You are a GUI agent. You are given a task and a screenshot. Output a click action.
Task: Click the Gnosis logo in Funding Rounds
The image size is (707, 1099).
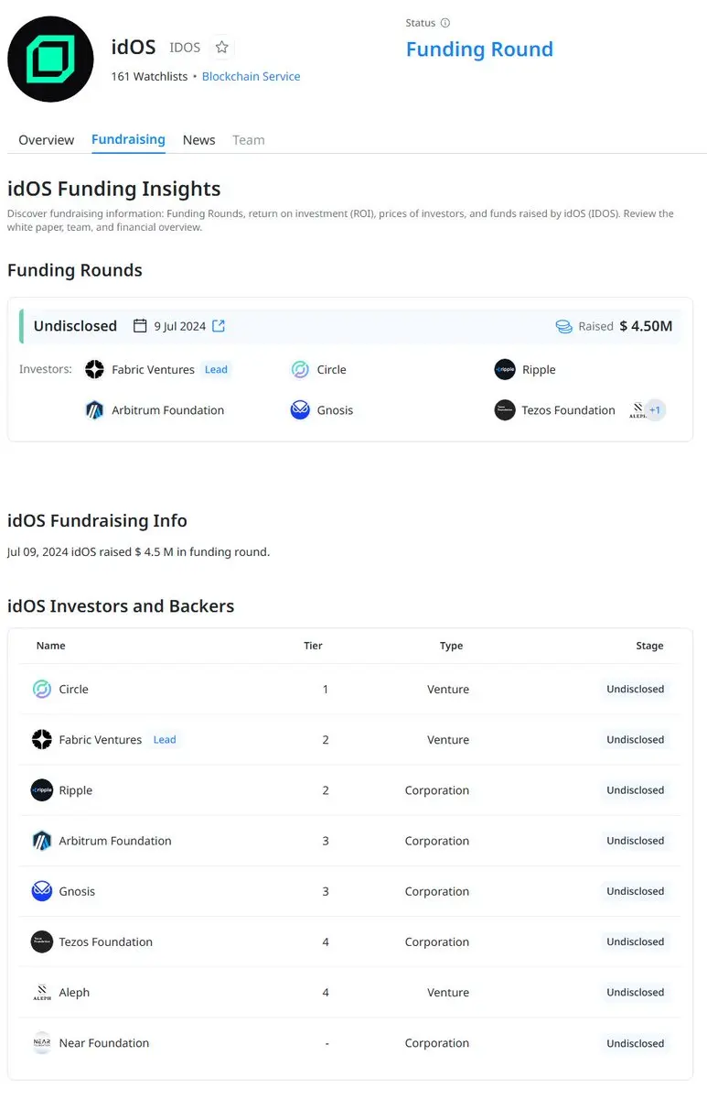[x=300, y=410]
